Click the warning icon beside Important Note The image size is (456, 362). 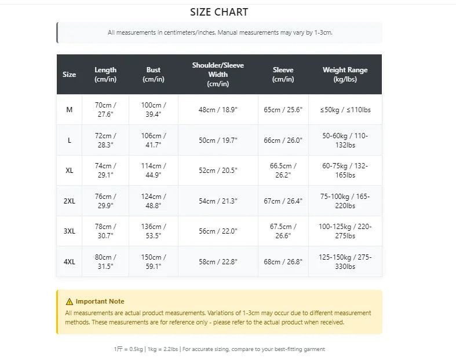70,301
